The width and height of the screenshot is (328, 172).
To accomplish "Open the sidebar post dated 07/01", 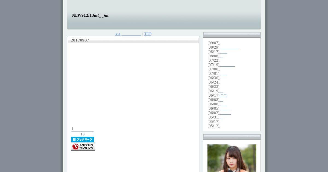I will point(223,74).
